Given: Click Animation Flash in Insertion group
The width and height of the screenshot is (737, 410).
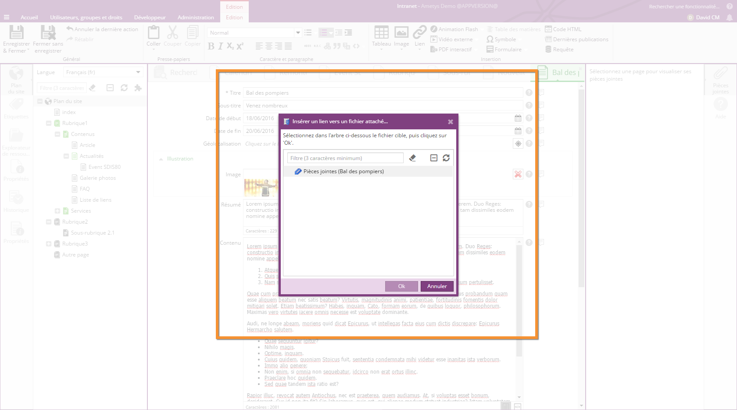Looking at the screenshot, I should pos(454,29).
